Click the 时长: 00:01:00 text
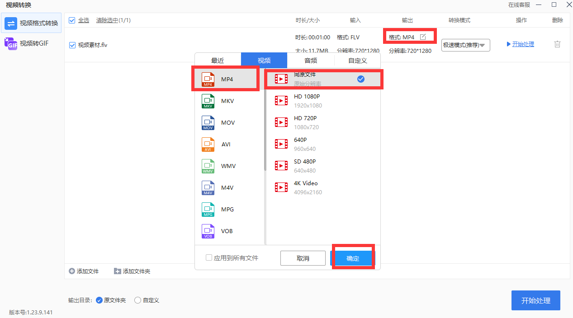 pos(313,37)
